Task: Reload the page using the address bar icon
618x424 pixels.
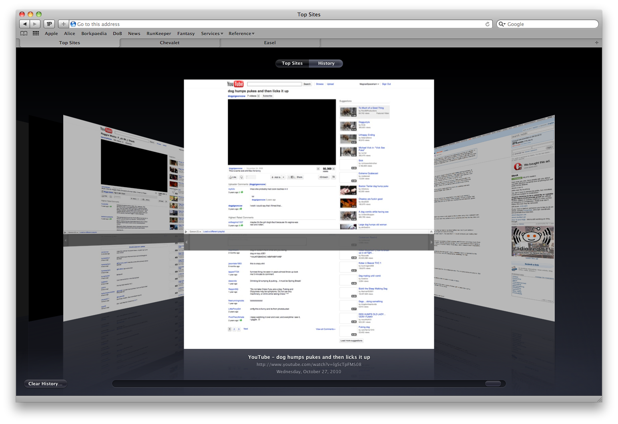Action: pyautogui.click(x=488, y=24)
